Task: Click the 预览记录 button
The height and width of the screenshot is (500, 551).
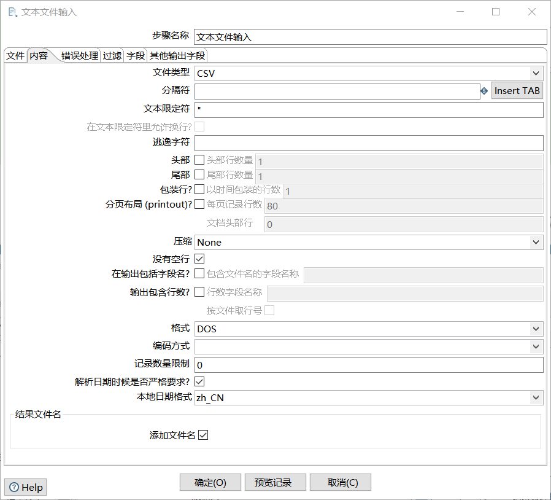Action: [275, 482]
